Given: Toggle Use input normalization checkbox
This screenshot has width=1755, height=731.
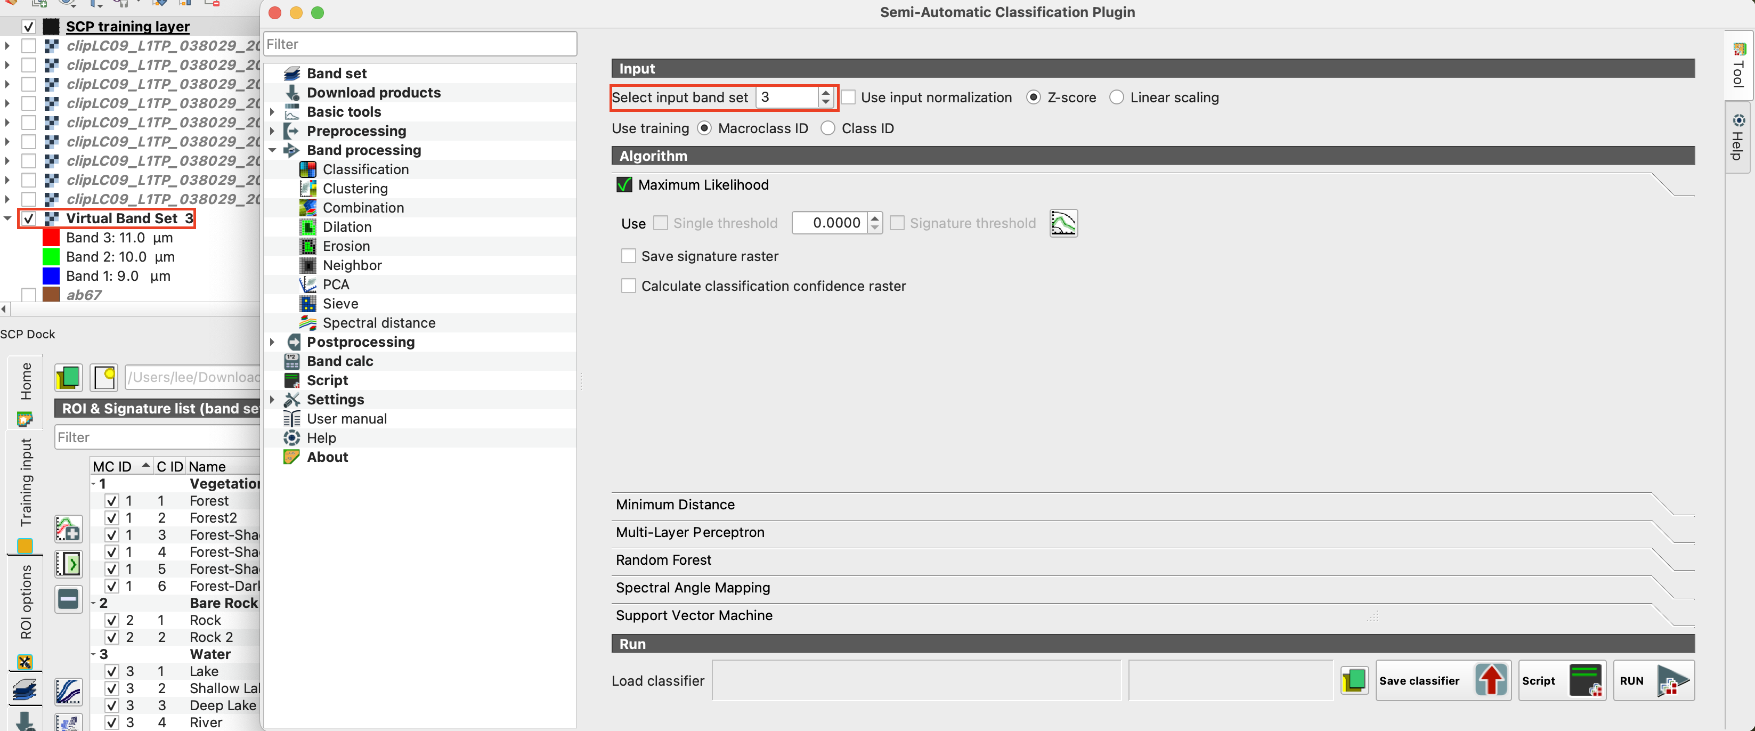Looking at the screenshot, I should [x=848, y=97].
